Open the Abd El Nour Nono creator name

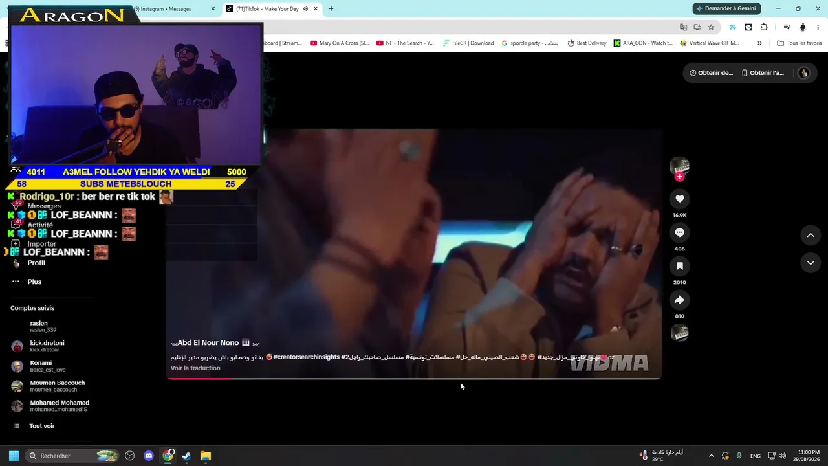tap(208, 342)
